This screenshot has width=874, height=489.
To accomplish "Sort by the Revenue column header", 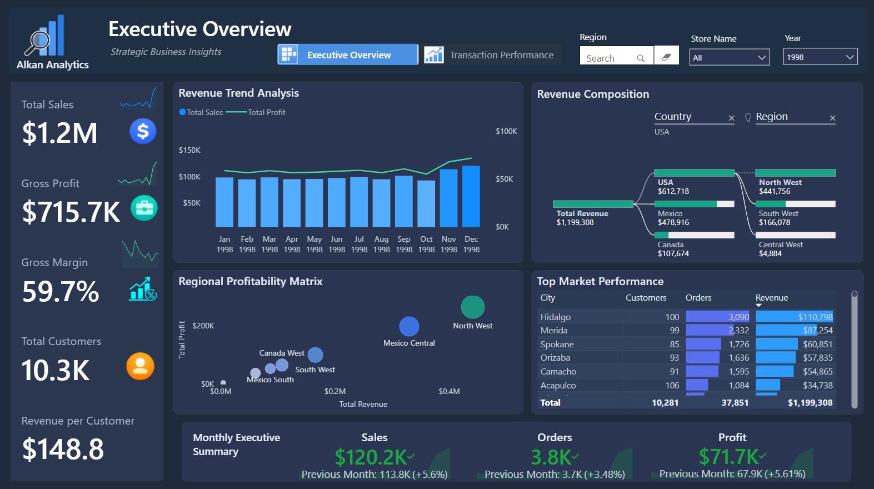I will [772, 298].
